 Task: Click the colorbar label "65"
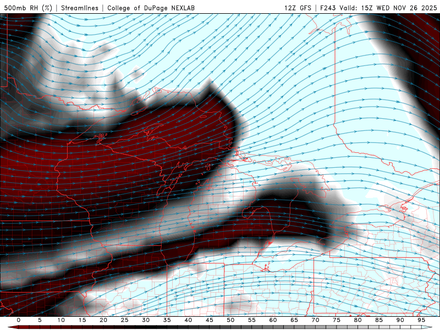coord(294,320)
